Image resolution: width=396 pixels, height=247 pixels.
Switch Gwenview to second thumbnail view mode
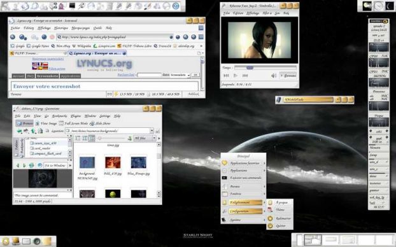pos(85,138)
